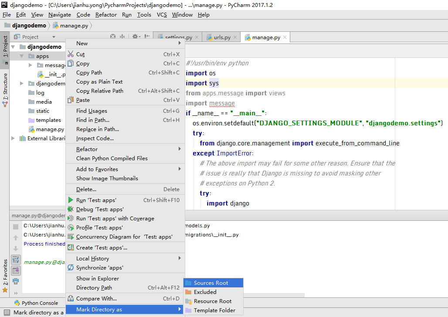Click the hide Project panel icon

pyautogui.click(x=147, y=37)
